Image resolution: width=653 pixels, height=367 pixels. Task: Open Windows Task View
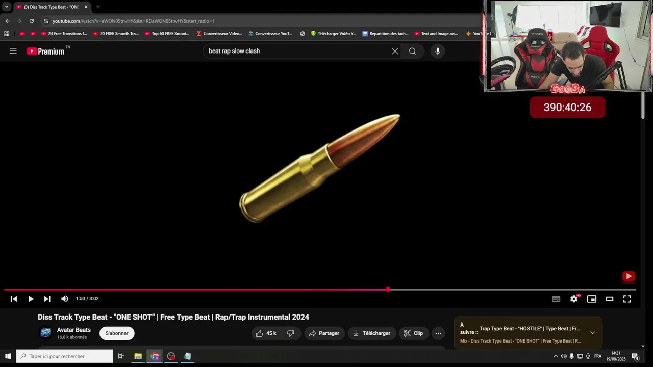[x=121, y=356]
